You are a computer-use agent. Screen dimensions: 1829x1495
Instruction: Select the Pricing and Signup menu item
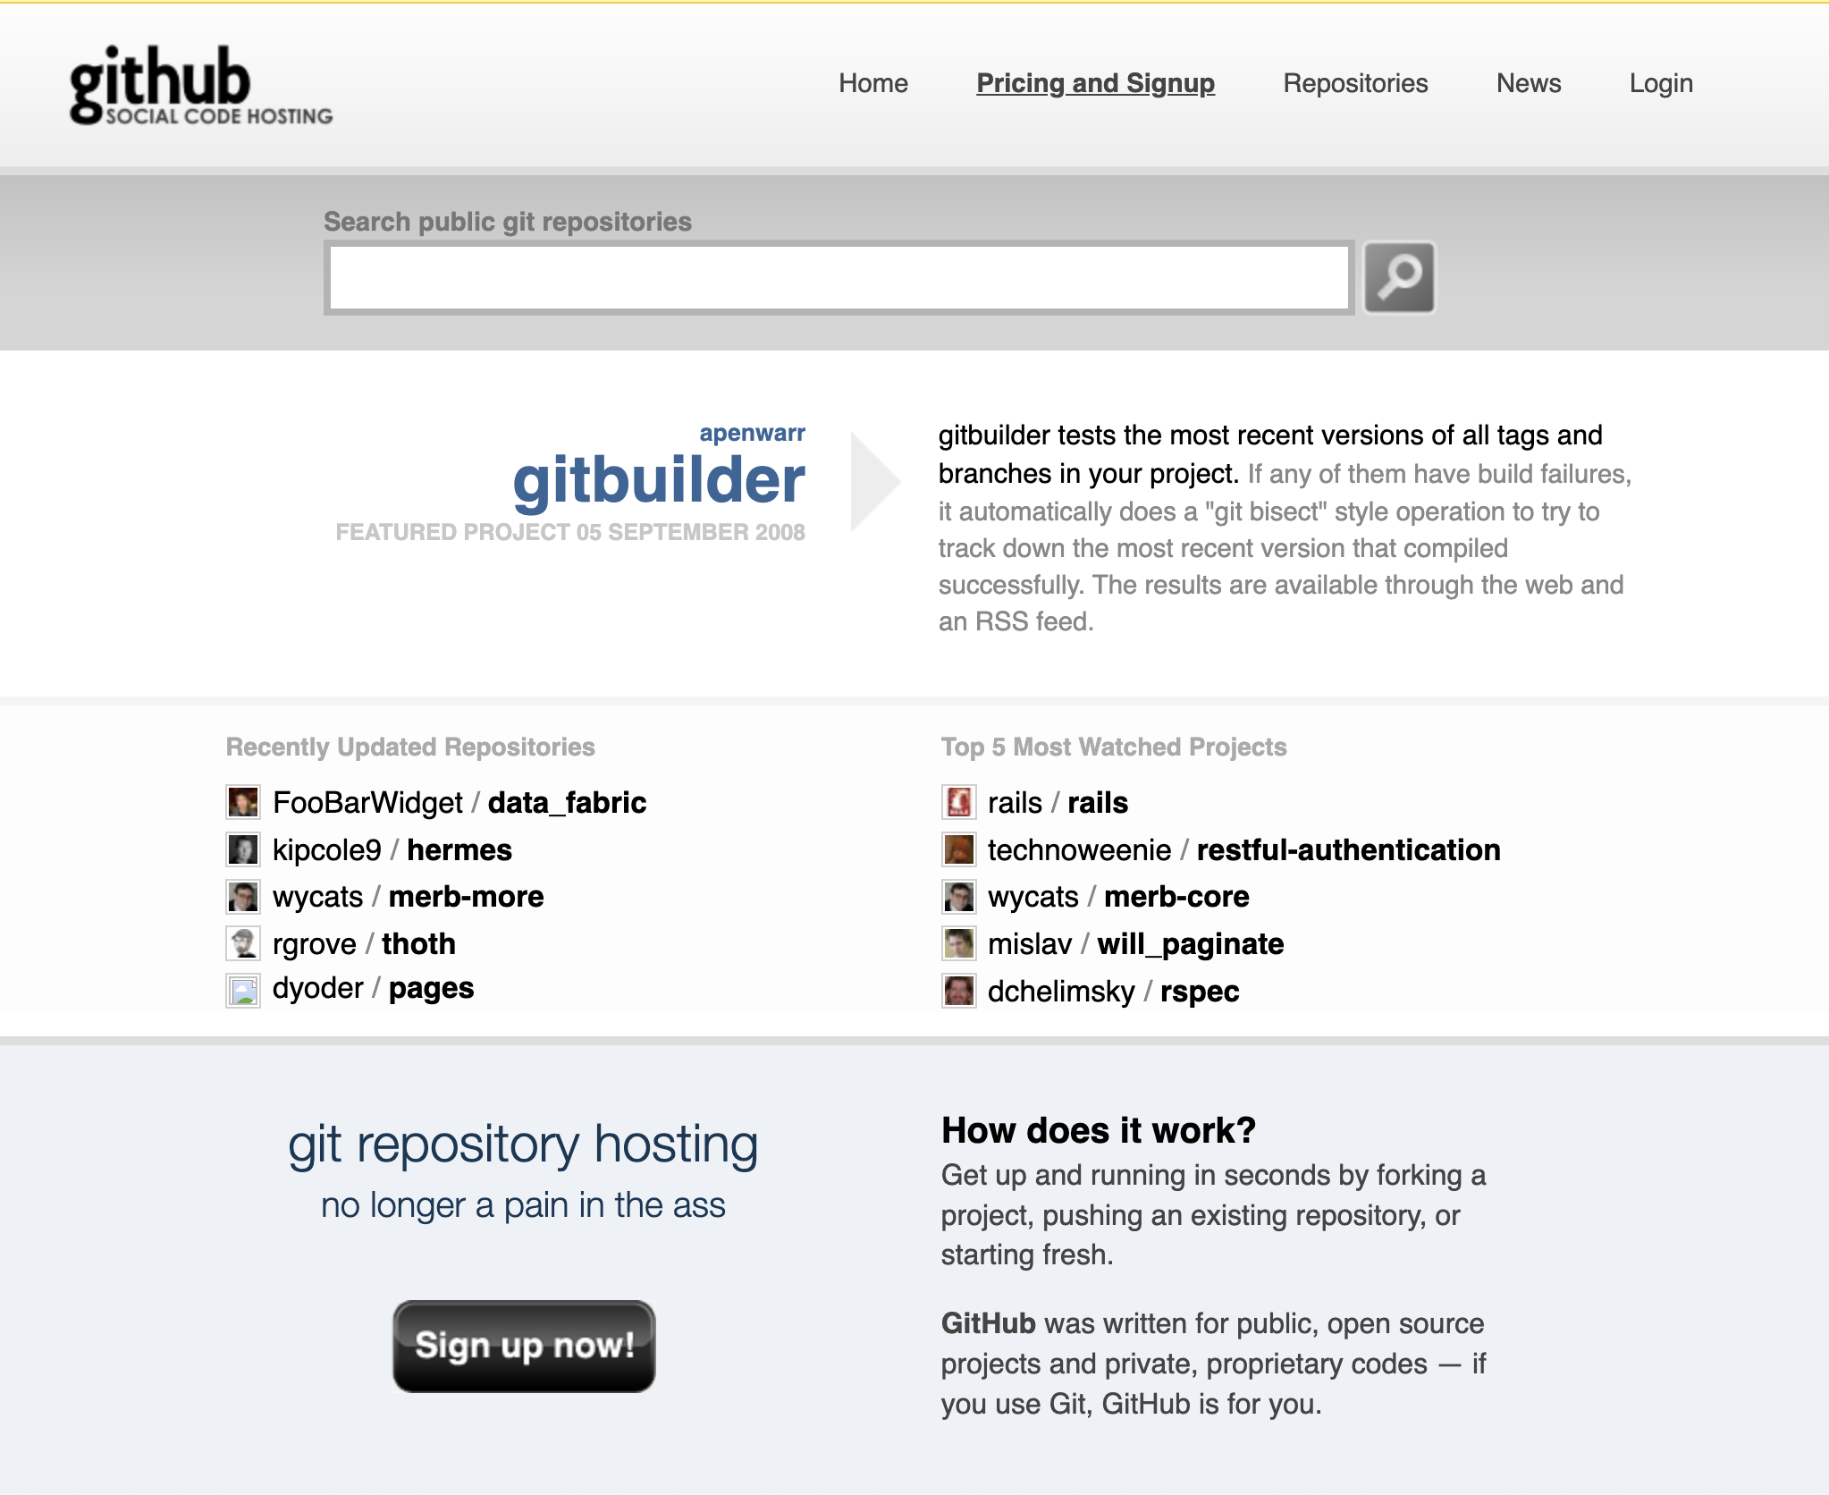coord(1094,82)
